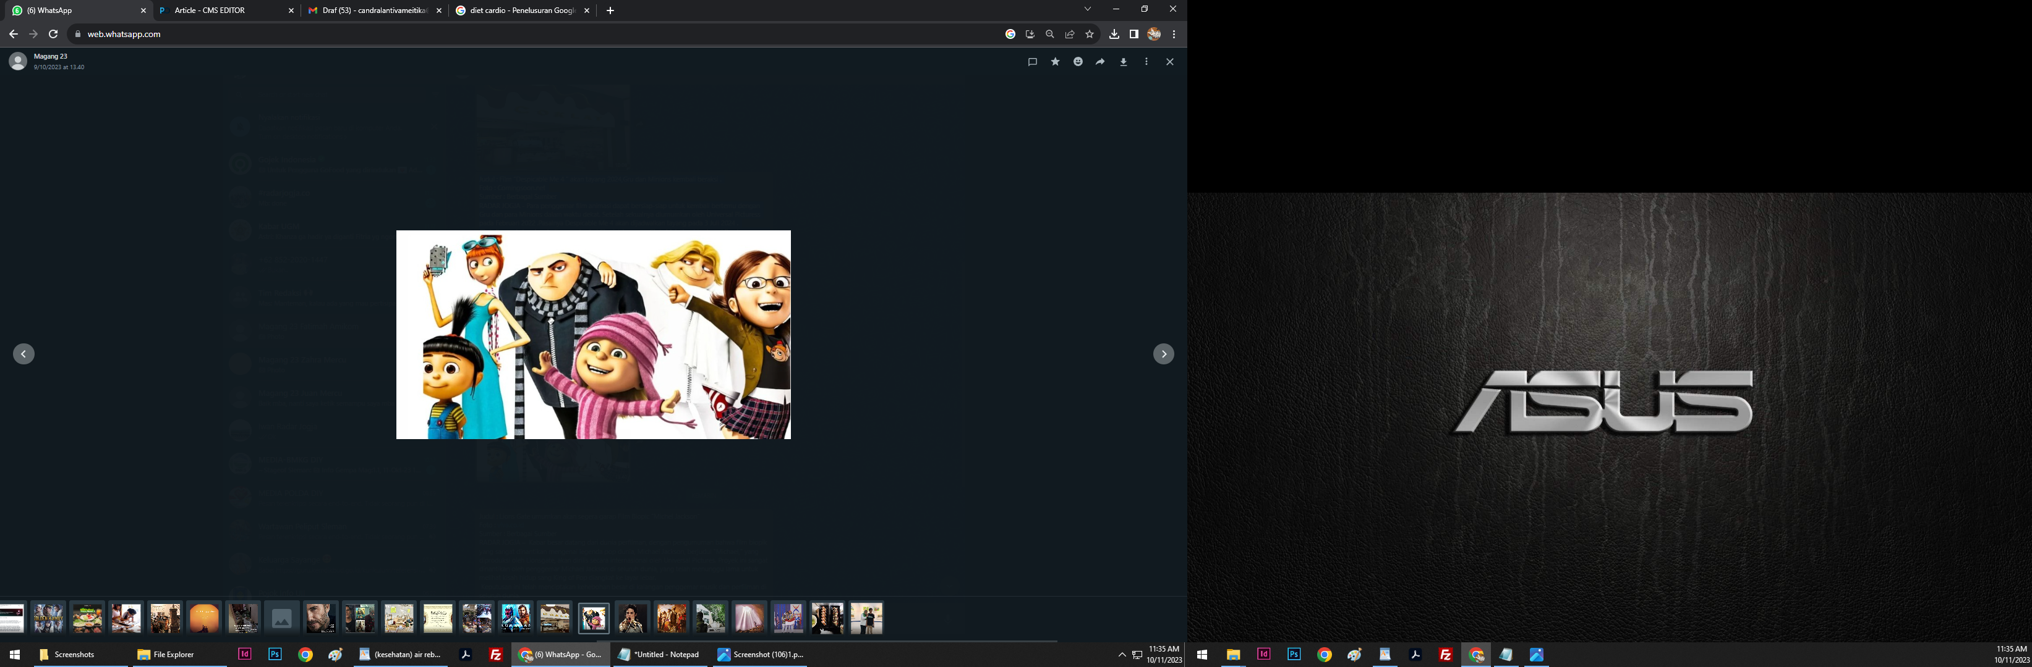The image size is (2032, 667).
Task: Open the media viewer three-dot menu
Action: tap(1146, 61)
